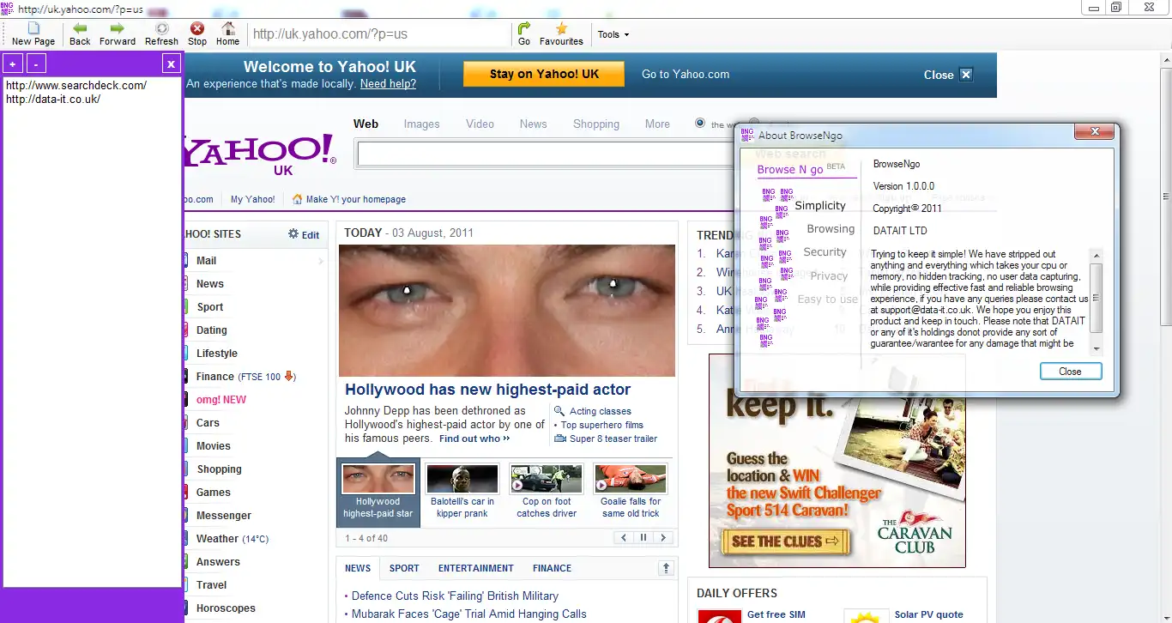1172x623 pixels.
Task: Open Mubarak Faces 'Cage' Trial link
Action: [469, 614]
